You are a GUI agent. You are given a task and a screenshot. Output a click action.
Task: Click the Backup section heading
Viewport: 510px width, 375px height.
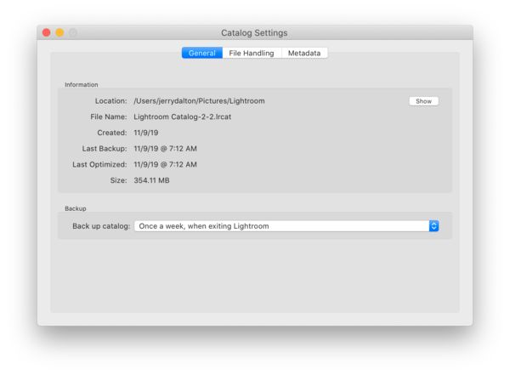76,208
